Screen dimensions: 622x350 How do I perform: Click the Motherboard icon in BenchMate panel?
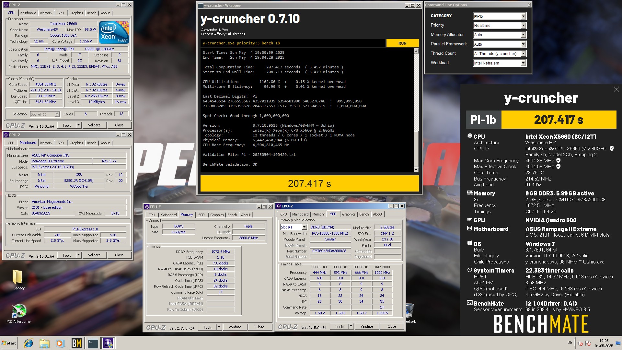469,228
